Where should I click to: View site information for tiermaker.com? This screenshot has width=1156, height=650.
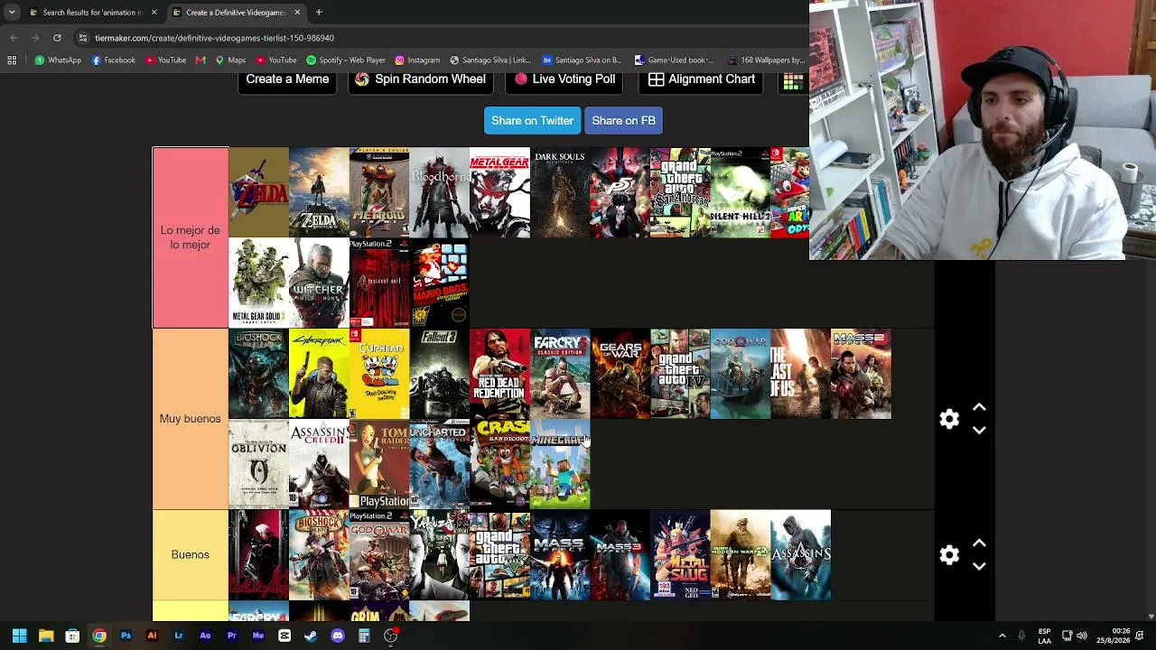click(x=83, y=38)
